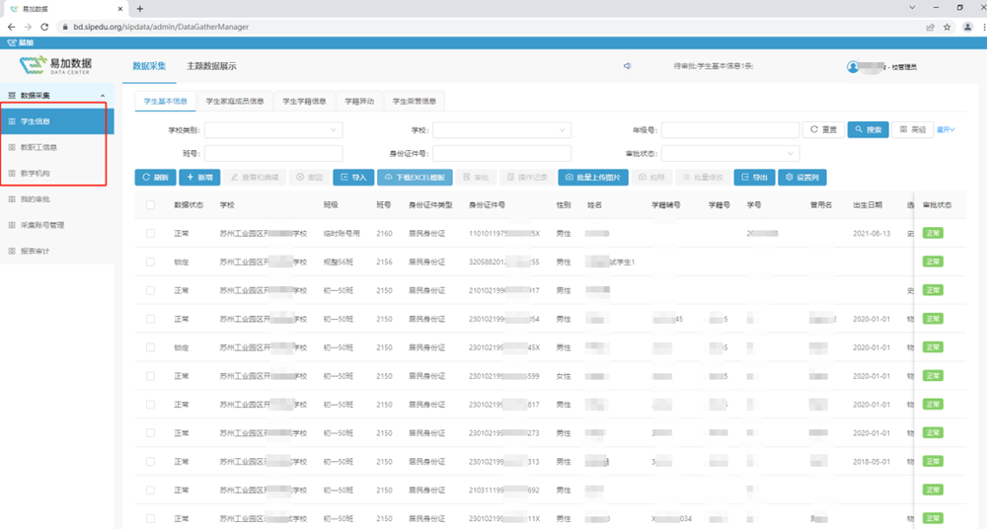
Task: Check the row with ID ending 45X
Action: 150,347
